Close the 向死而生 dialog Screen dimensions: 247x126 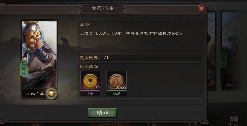click(201, 9)
